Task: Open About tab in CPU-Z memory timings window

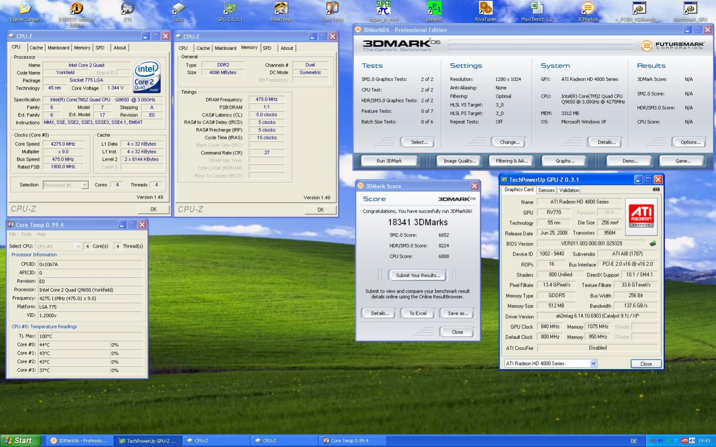Action: click(287, 48)
